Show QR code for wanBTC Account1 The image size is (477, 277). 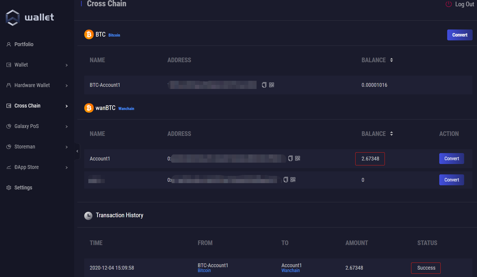pyautogui.click(x=298, y=159)
